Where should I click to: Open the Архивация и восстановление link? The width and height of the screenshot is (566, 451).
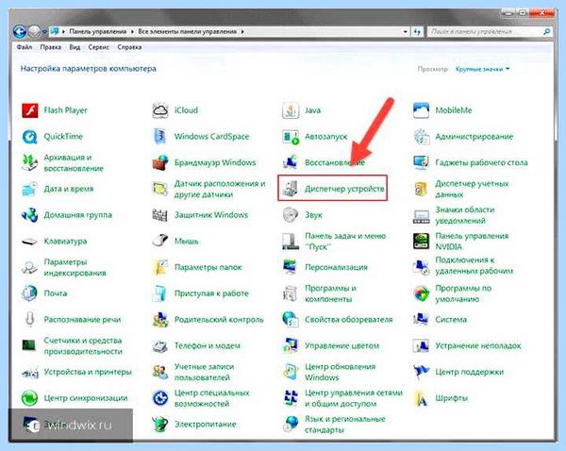coord(74,163)
